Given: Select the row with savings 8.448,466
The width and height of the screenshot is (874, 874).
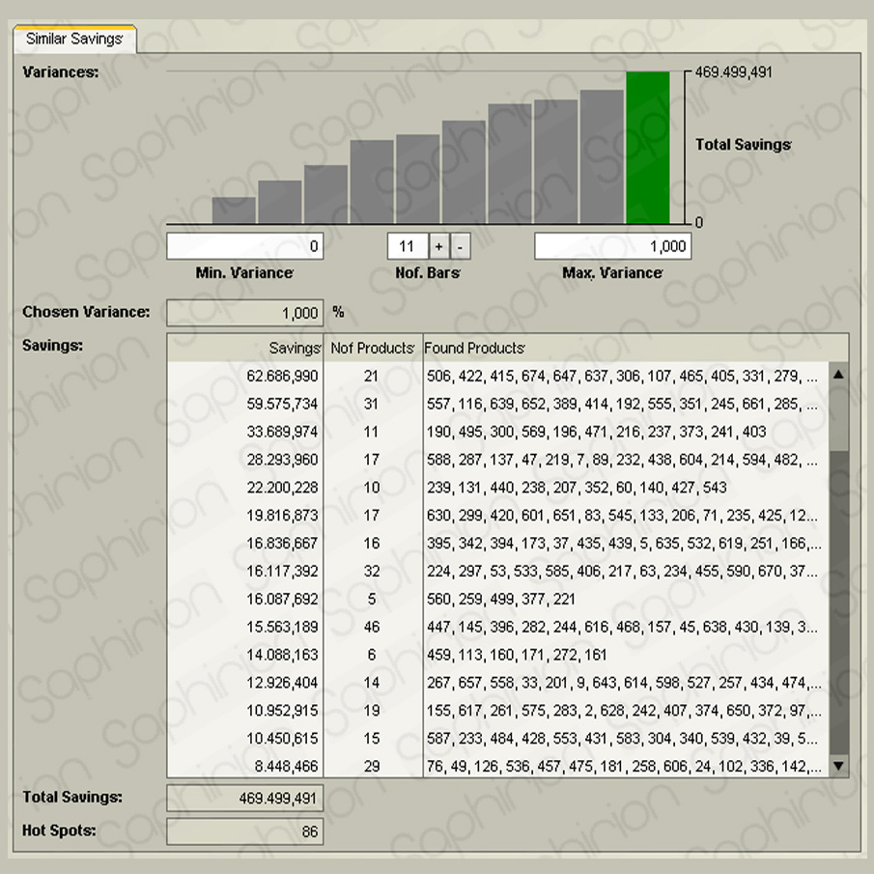Looking at the screenshot, I should 493,768.
